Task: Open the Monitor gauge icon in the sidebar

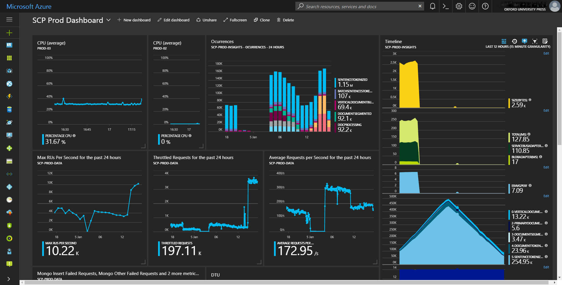Action: (9, 200)
